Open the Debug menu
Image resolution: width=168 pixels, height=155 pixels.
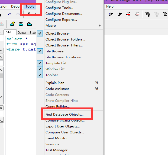click(x=16, y=6)
